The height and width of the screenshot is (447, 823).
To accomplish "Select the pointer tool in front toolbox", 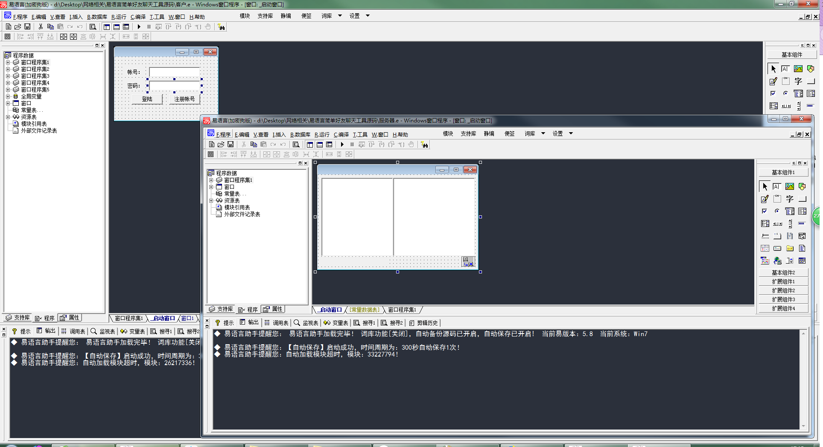I will coord(765,186).
